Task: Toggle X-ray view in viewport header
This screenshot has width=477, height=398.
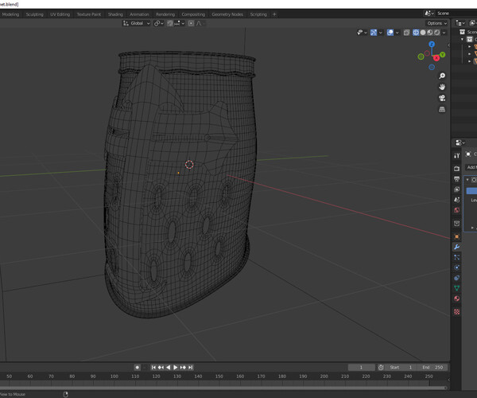Action: click(406, 33)
